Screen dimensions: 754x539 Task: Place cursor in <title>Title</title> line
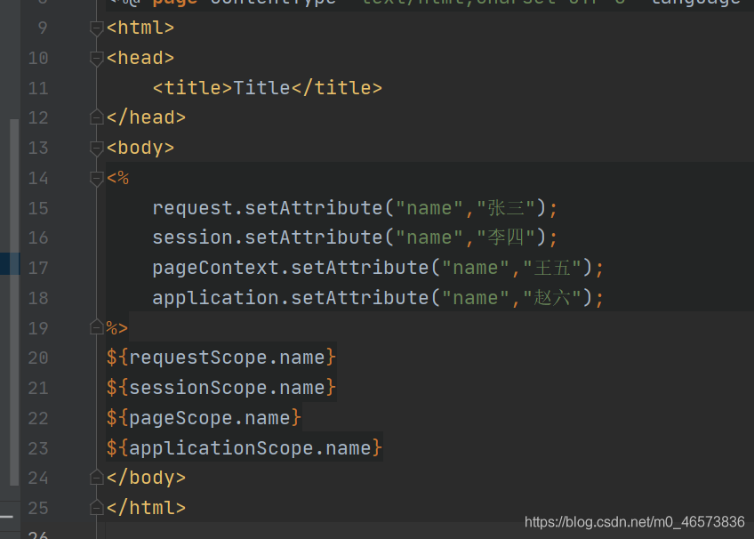[x=268, y=88]
